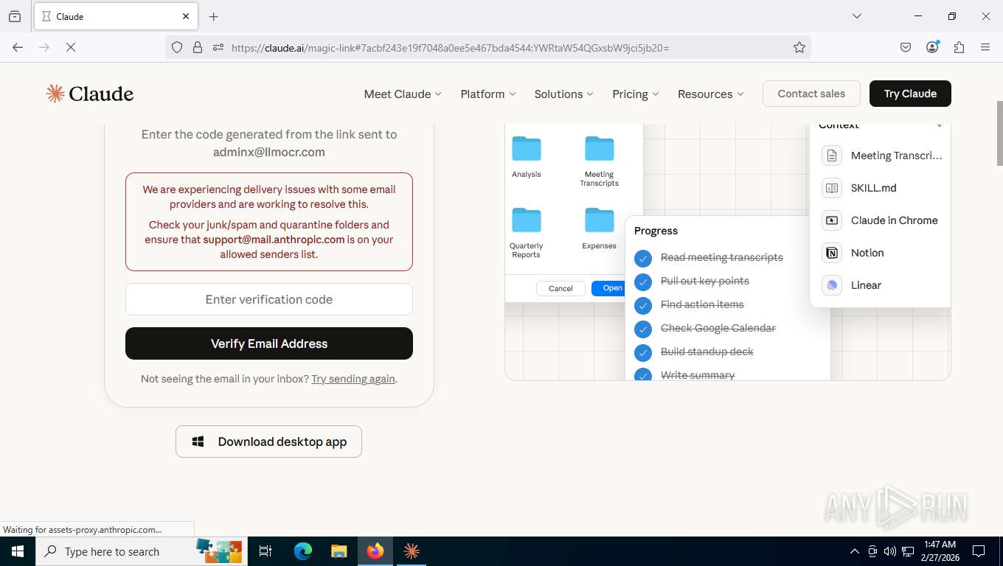1003x566 pixels.
Task: Click the page vertical scrollbar
Action: (999, 133)
